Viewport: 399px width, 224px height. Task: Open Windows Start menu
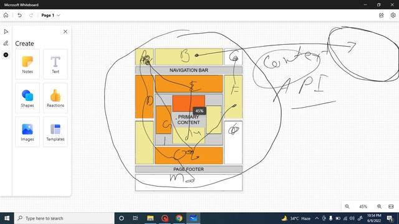click(x=7, y=218)
